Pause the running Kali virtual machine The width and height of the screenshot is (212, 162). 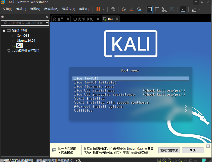(x=98, y=9)
